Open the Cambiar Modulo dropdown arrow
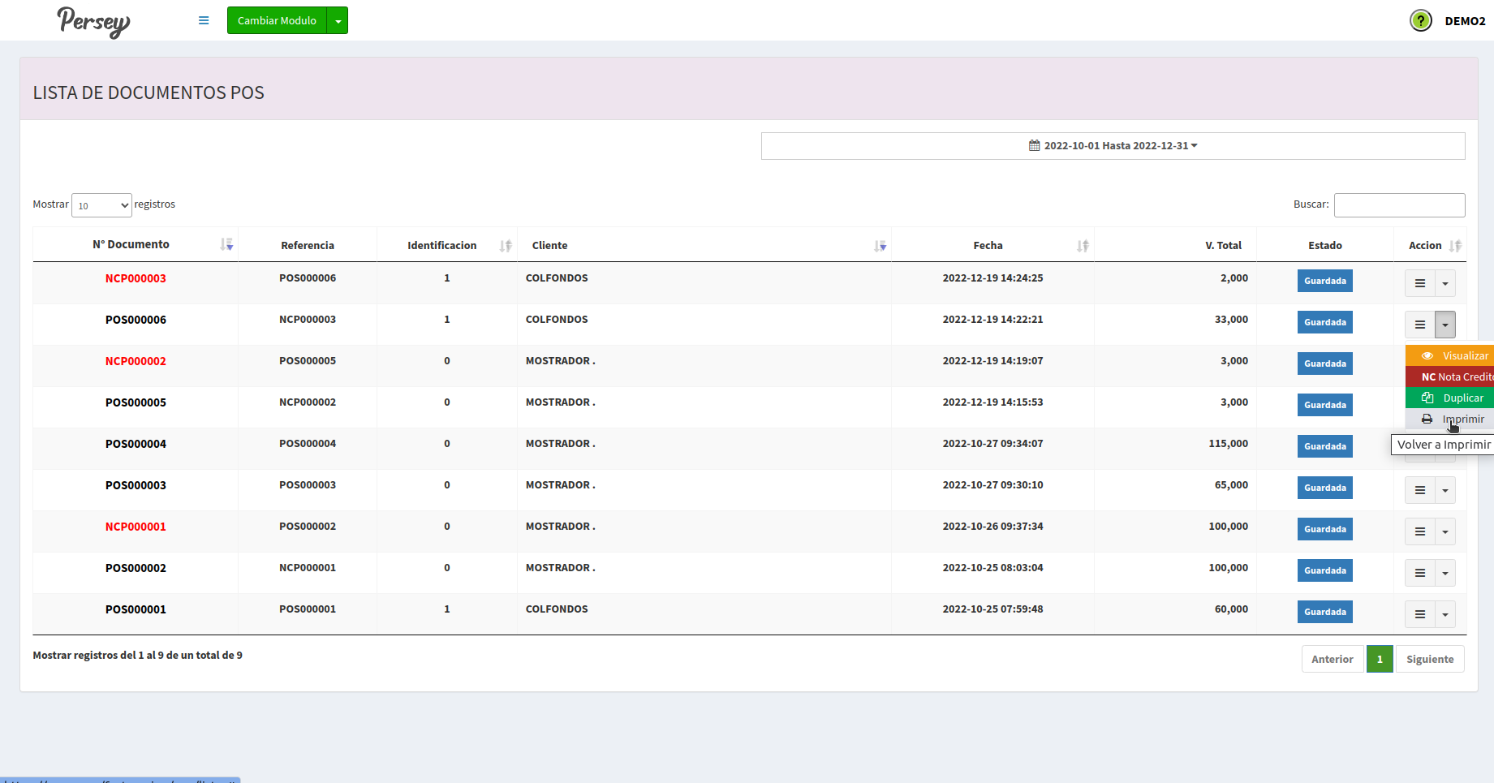The image size is (1494, 783). (x=338, y=21)
